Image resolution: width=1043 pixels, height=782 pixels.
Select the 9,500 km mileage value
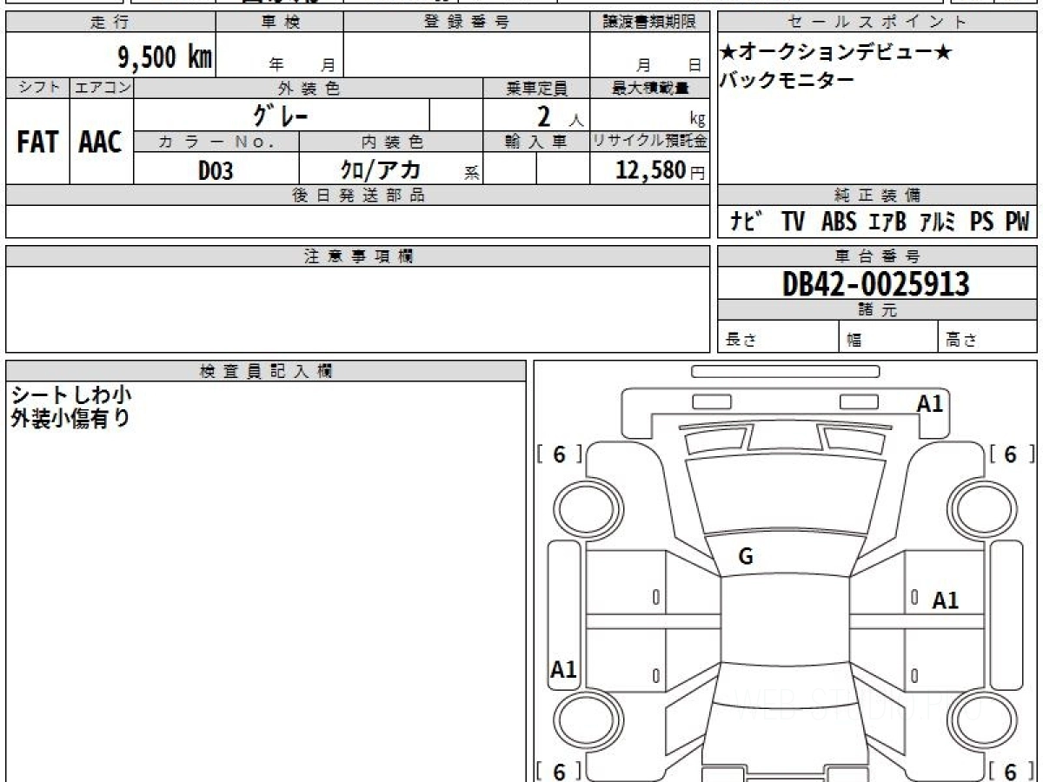pyautogui.click(x=165, y=56)
